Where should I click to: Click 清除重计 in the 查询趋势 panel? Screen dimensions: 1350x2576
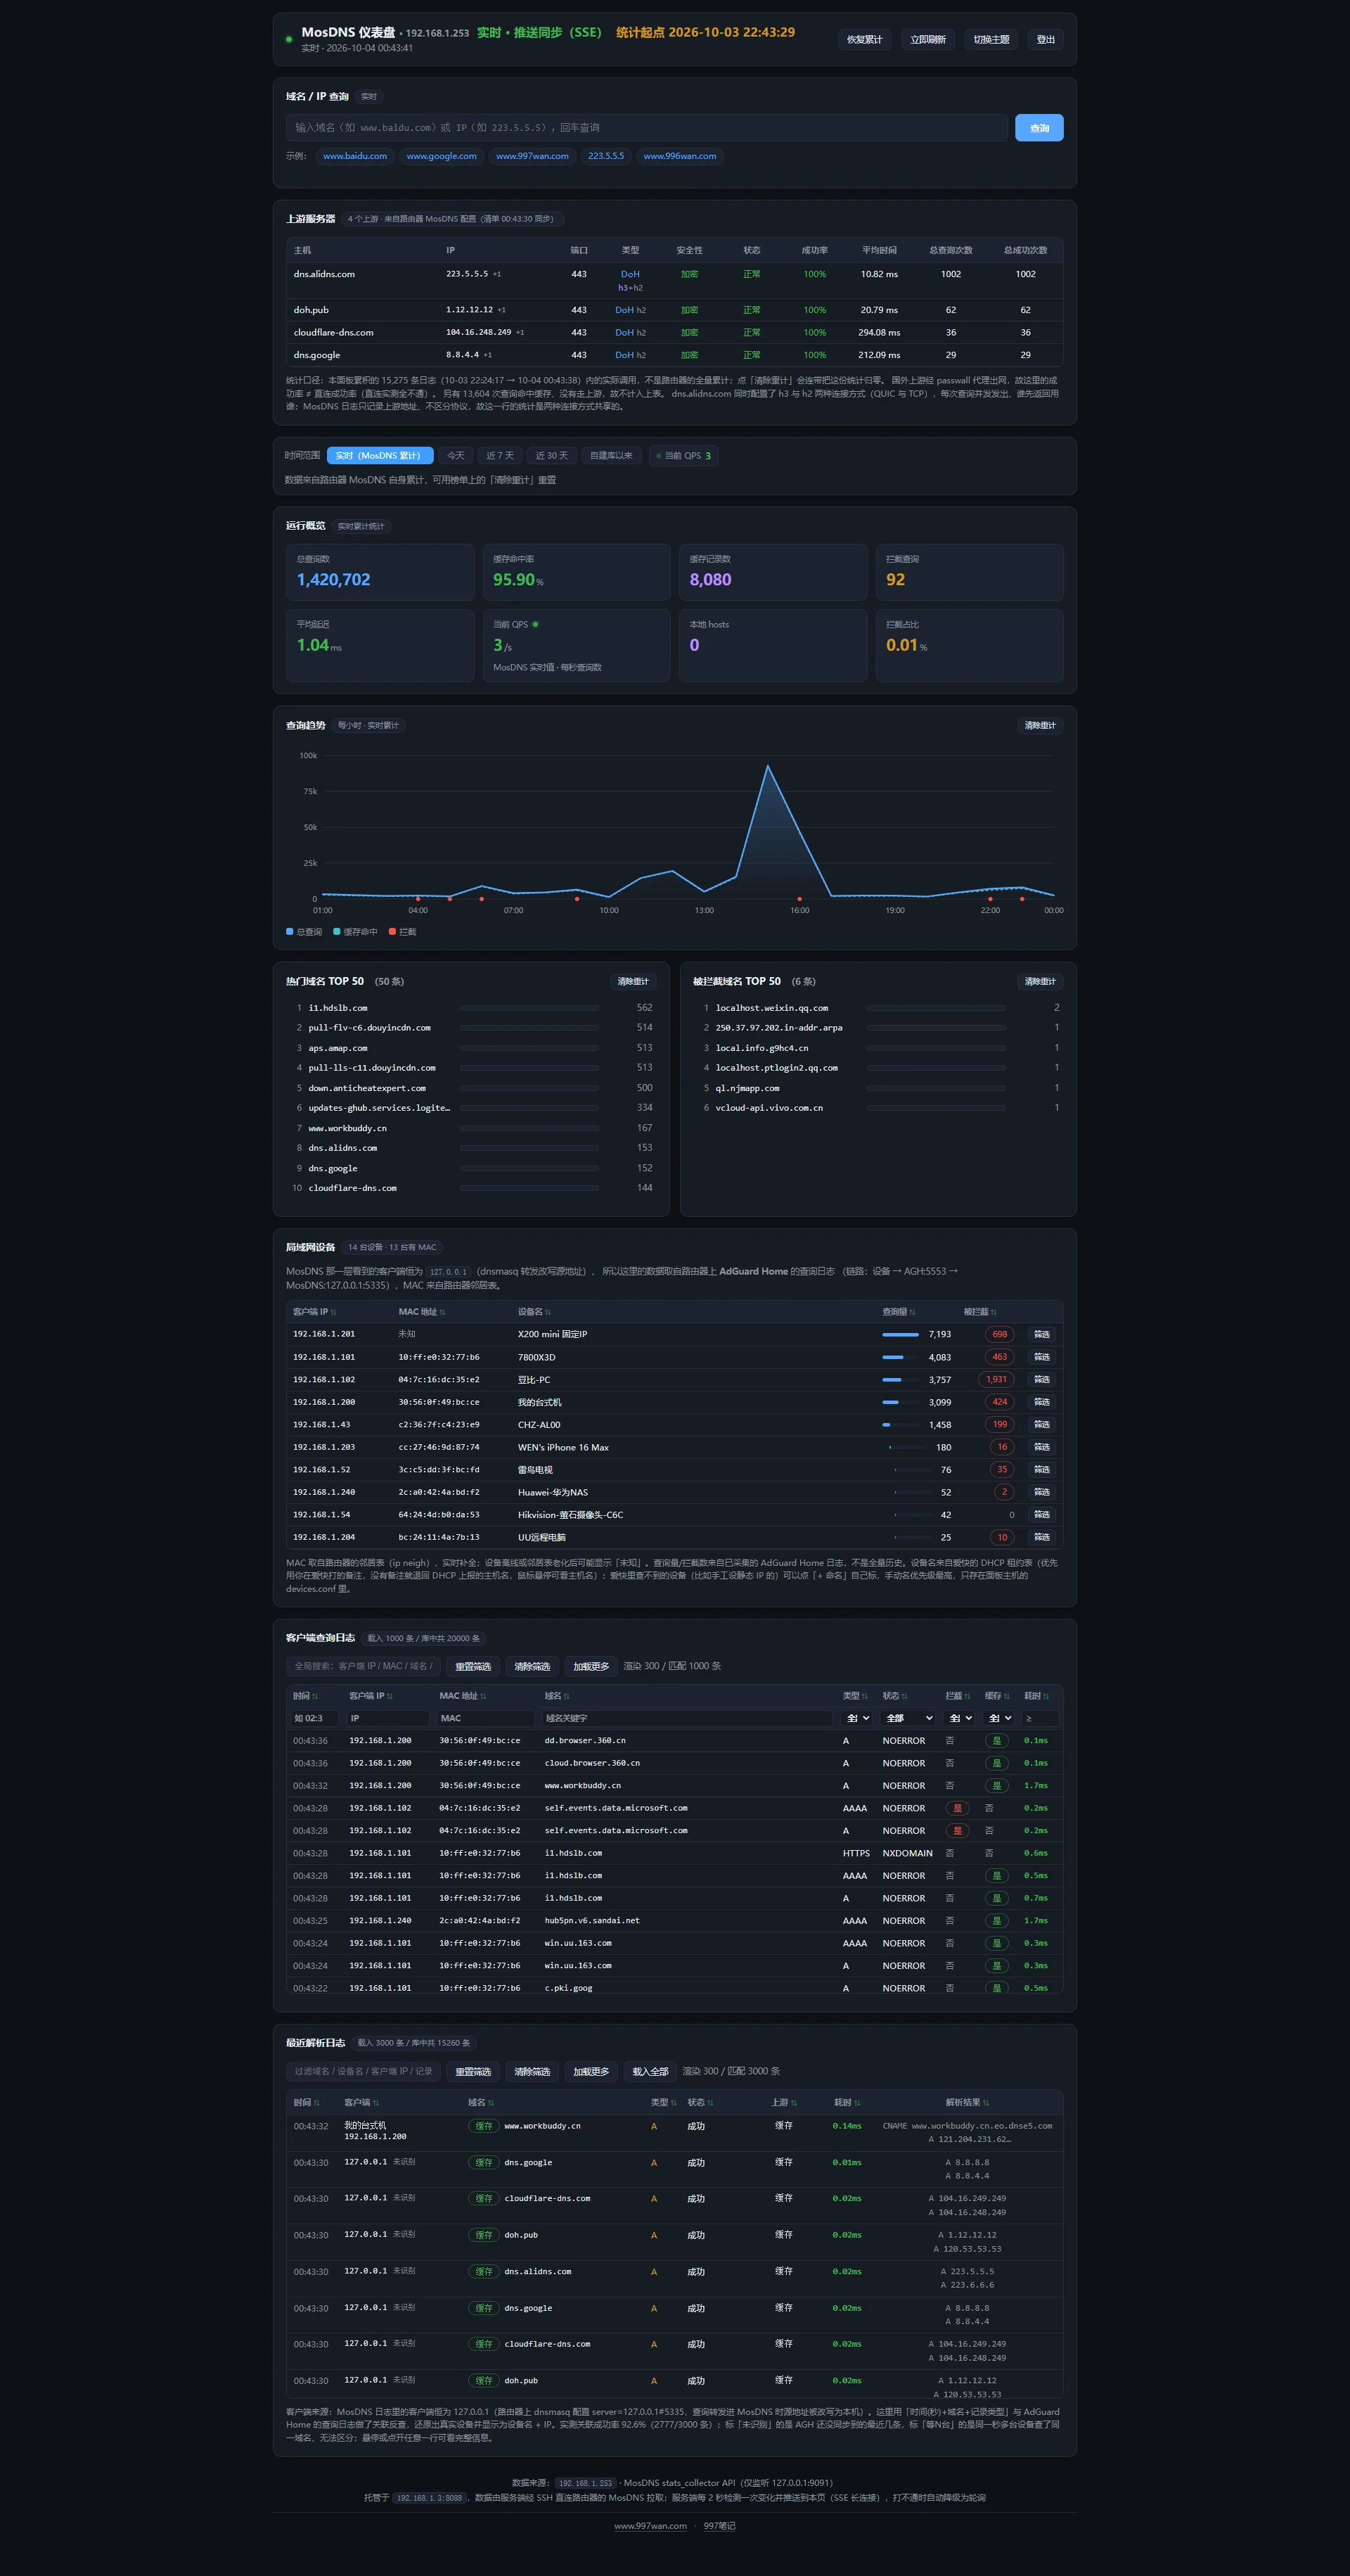(x=1039, y=726)
